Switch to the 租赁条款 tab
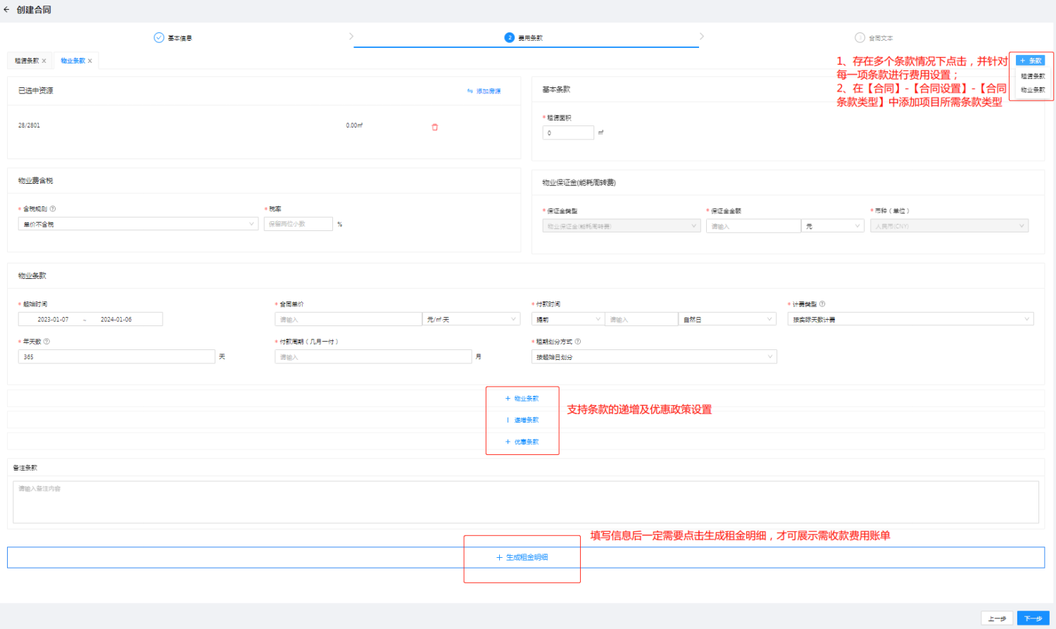Viewport: 1056px width, 629px height. pos(27,61)
